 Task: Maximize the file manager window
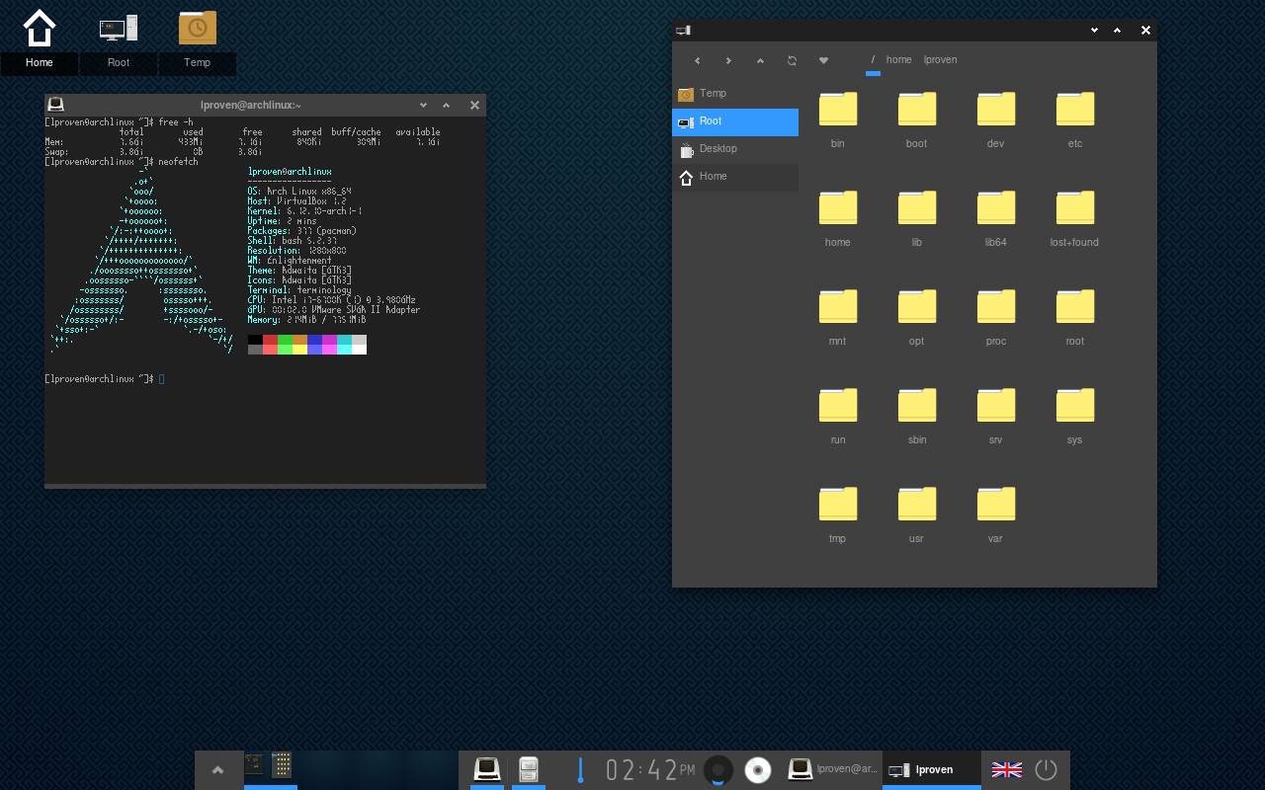pyautogui.click(x=1118, y=31)
